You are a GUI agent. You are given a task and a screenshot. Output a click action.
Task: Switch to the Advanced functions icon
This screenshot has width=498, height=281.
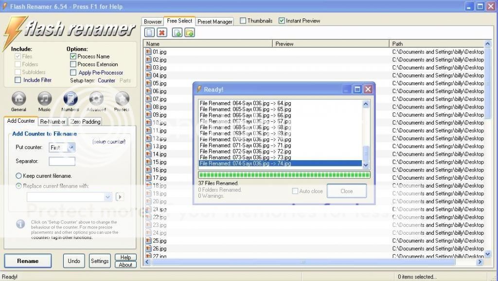[x=96, y=99]
